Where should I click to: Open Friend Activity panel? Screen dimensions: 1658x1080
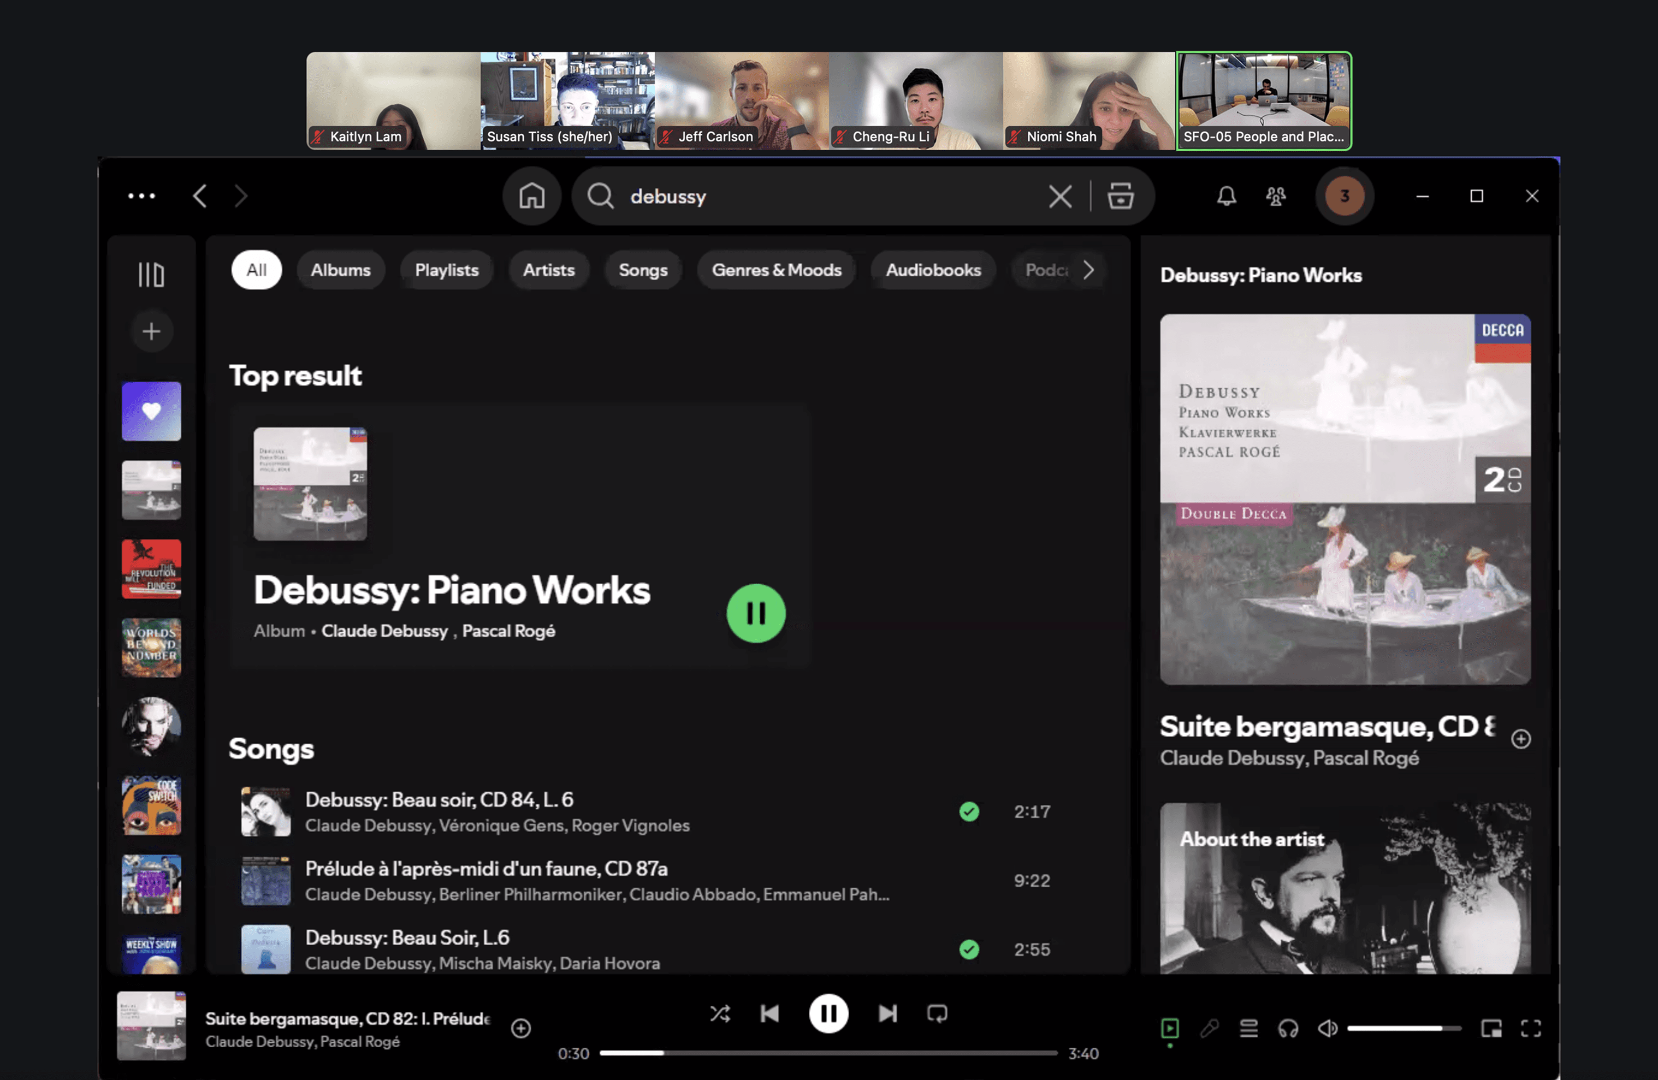[x=1276, y=195]
